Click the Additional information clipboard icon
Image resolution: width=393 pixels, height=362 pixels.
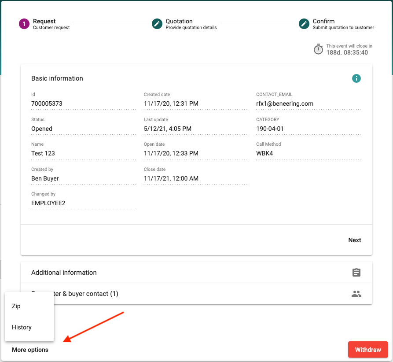pyautogui.click(x=356, y=273)
